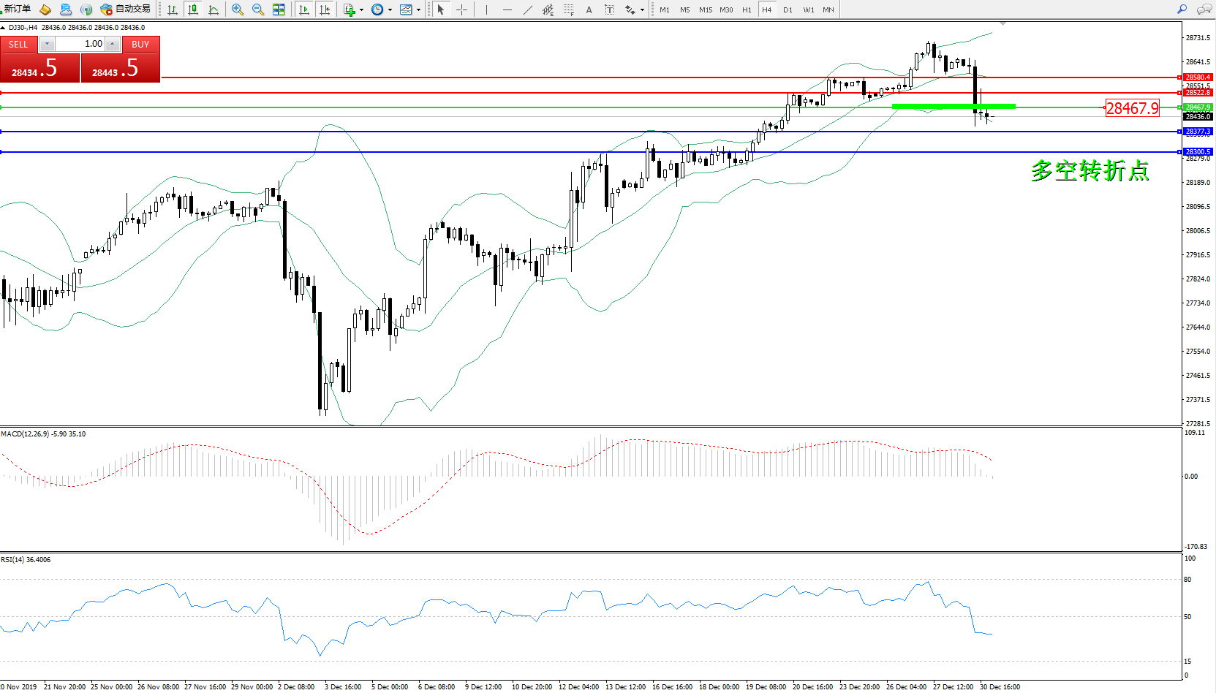Toggle chart auto scroll
Screen dimensions: 1216x693
[x=304, y=10]
